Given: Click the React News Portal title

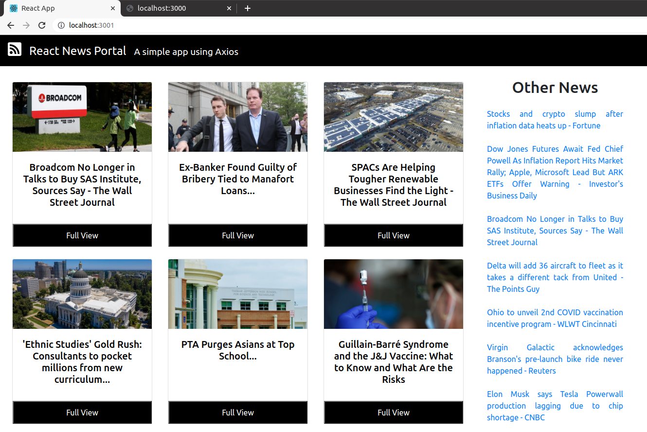Looking at the screenshot, I should pos(78,51).
